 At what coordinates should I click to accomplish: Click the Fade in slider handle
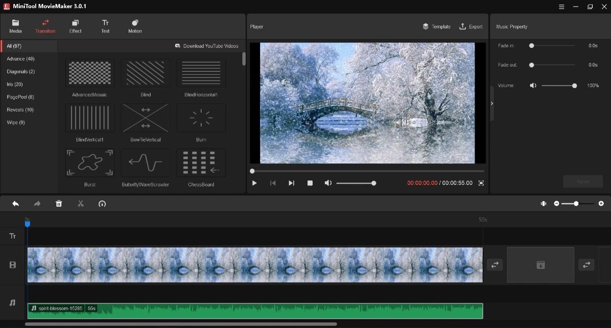[x=531, y=45]
